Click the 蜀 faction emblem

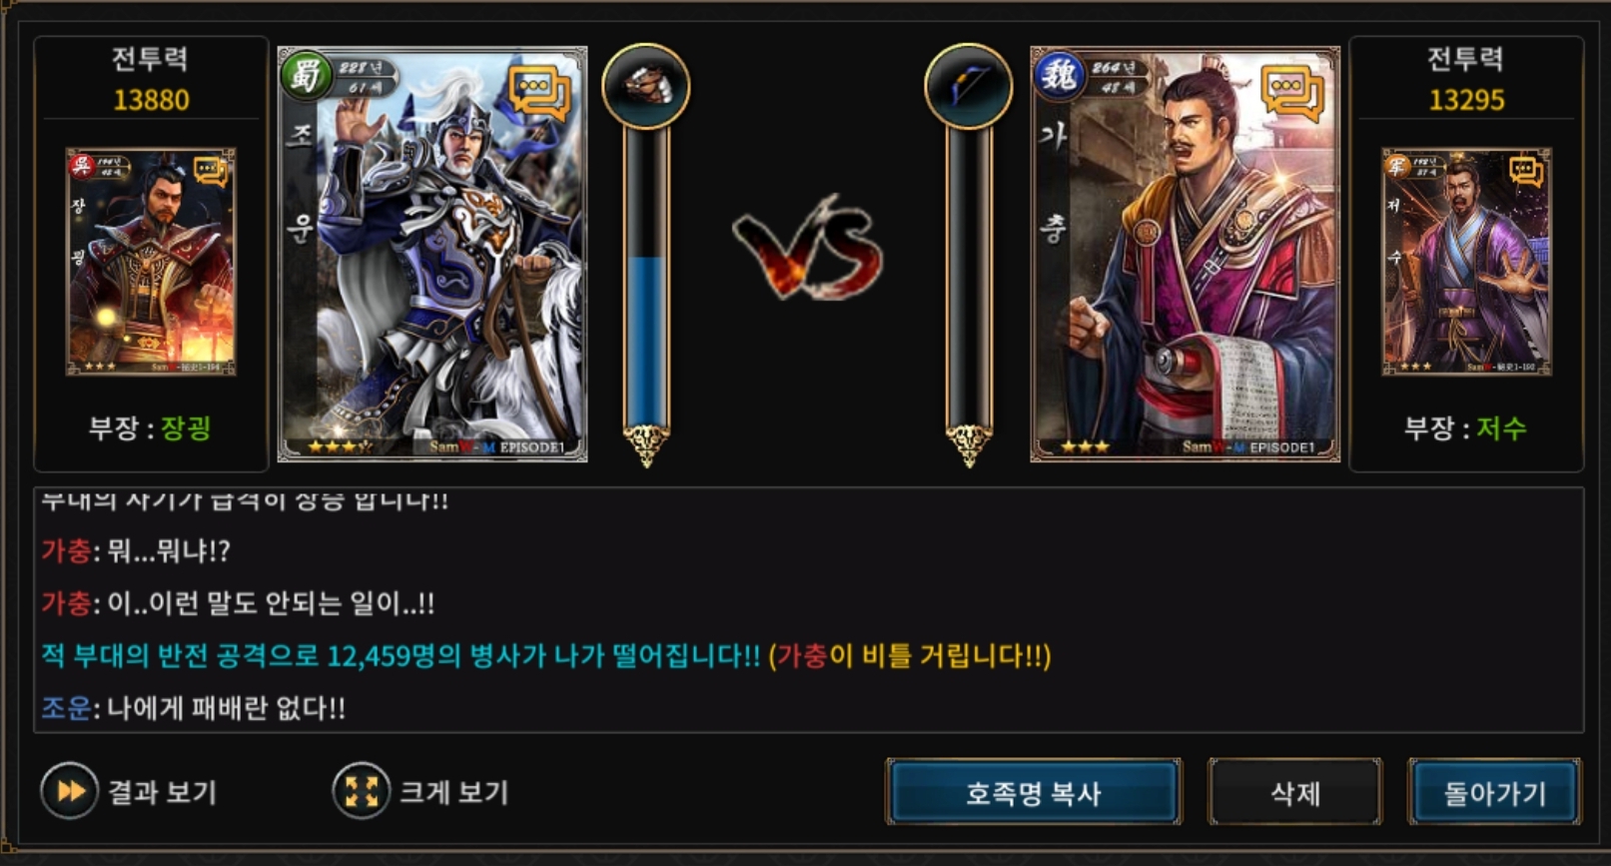[306, 76]
